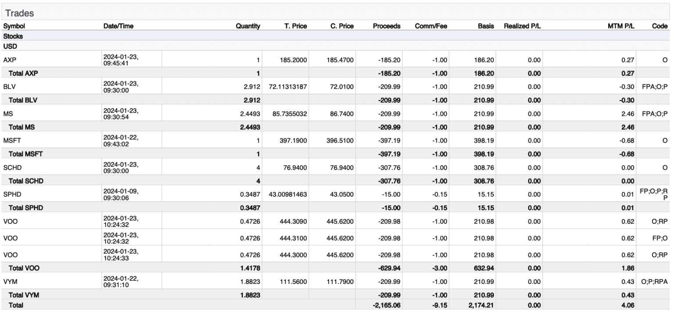Sort by the Proceeds column
The height and width of the screenshot is (315, 674).
pos(387,26)
